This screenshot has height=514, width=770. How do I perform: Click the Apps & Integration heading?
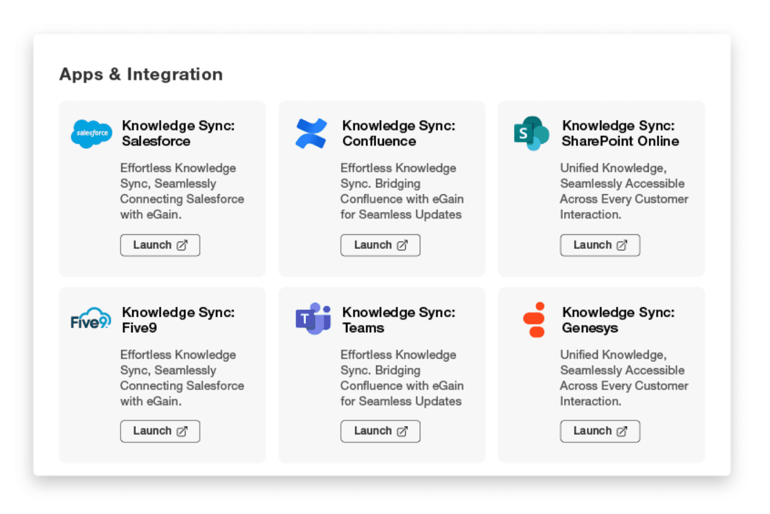[141, 74]
